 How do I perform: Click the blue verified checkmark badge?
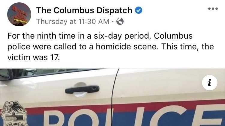tap(139, 10)
